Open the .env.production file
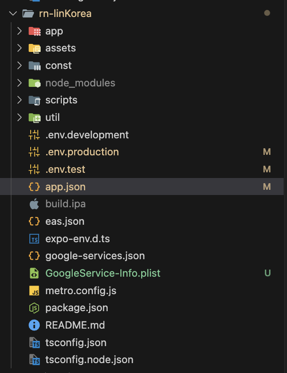 (82, 152)
